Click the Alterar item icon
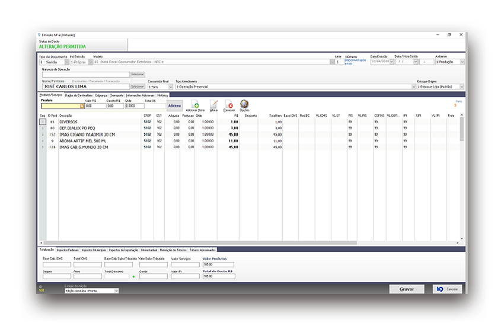Screen dimensions: 504x326 tap(214, 104)
